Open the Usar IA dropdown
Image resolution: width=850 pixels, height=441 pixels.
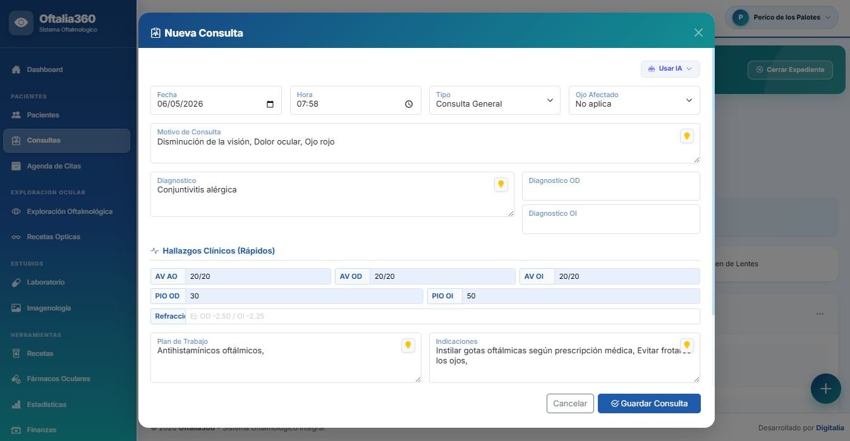[x=670, y=69]
